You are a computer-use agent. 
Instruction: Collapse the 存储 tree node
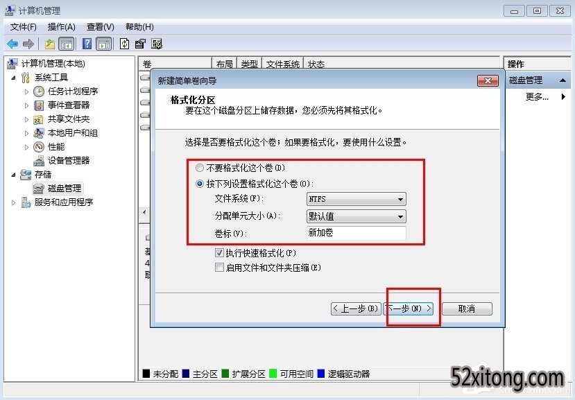click(14, 175)
